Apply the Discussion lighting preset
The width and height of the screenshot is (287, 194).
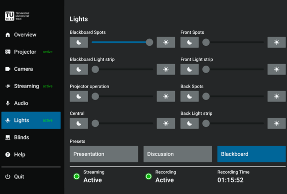[x=177, y=154]
